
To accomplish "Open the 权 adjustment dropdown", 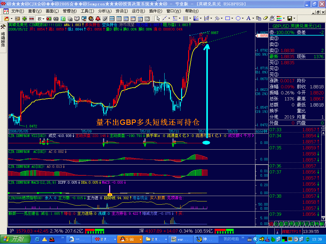I will click(x=40, y=19).
